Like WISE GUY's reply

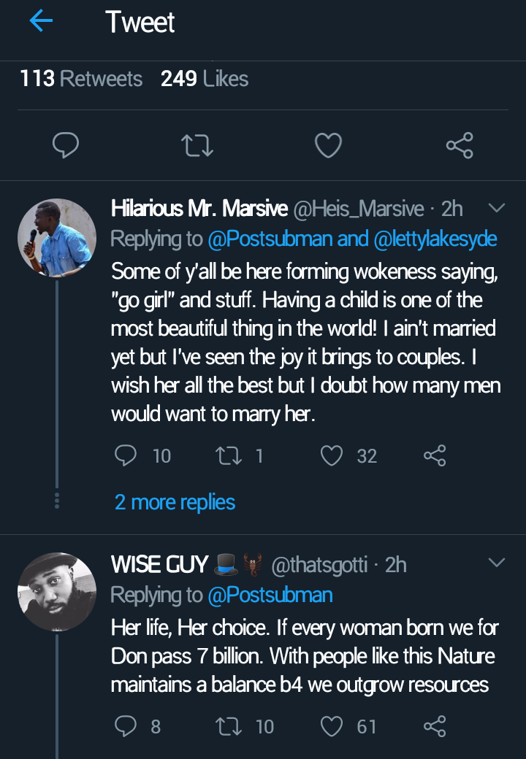point(332,726)
